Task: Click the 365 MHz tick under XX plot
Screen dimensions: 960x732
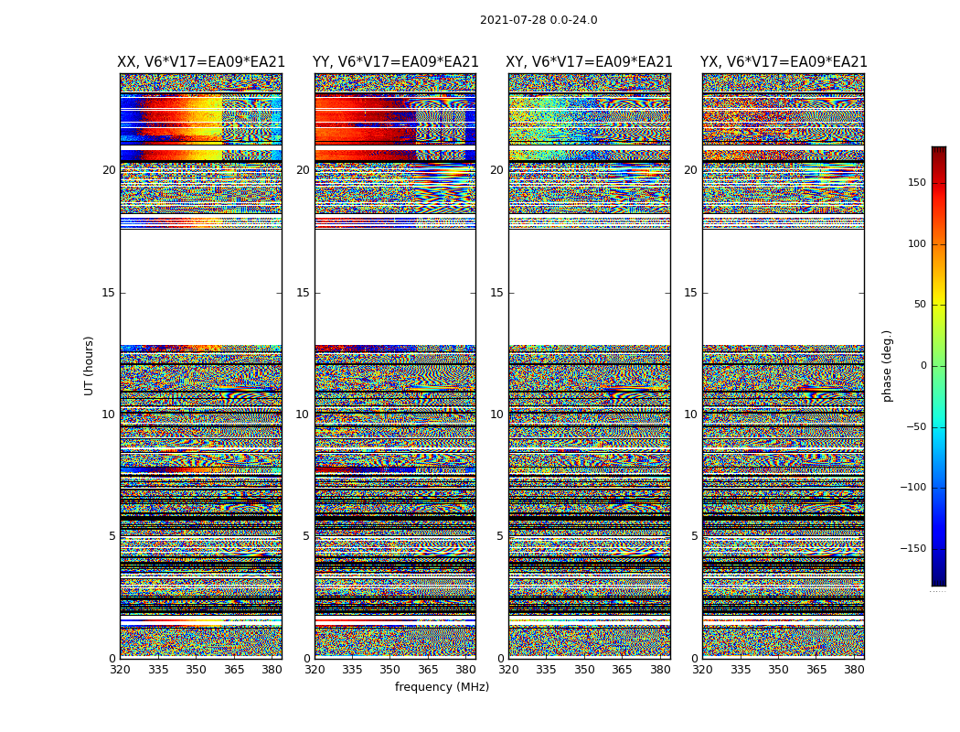Action: click(x=234, y=670)
